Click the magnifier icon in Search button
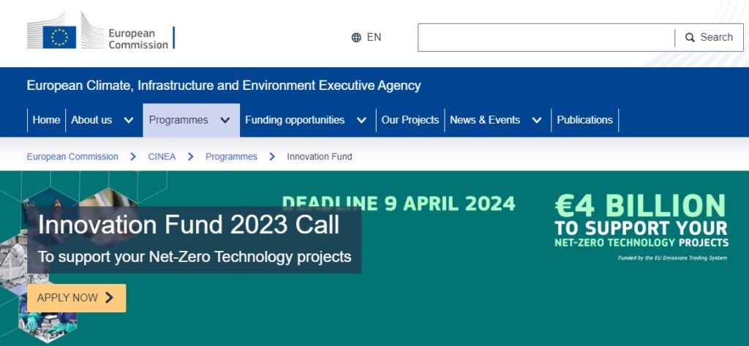The image size is (749, 346). pos(690,37)
